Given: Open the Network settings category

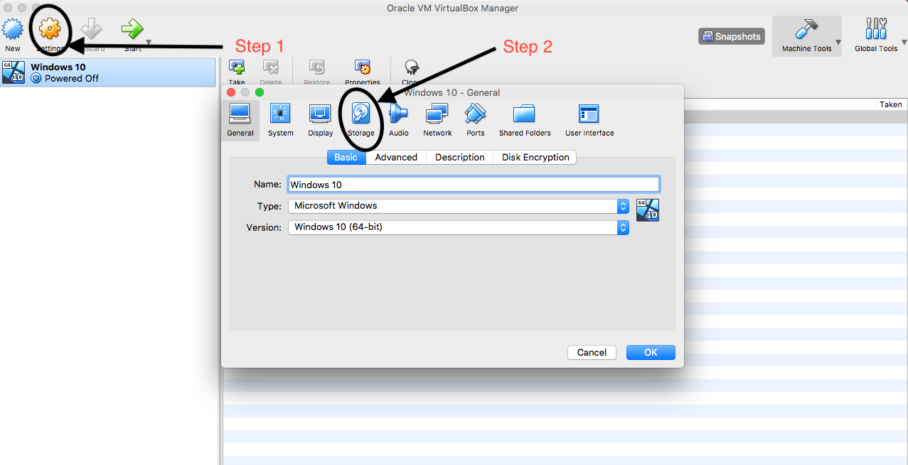Looking at the screenshot, I should click(437, 119).
